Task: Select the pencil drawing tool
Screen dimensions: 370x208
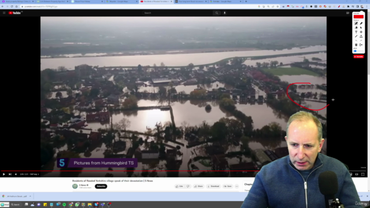Action: pos(356,23)
